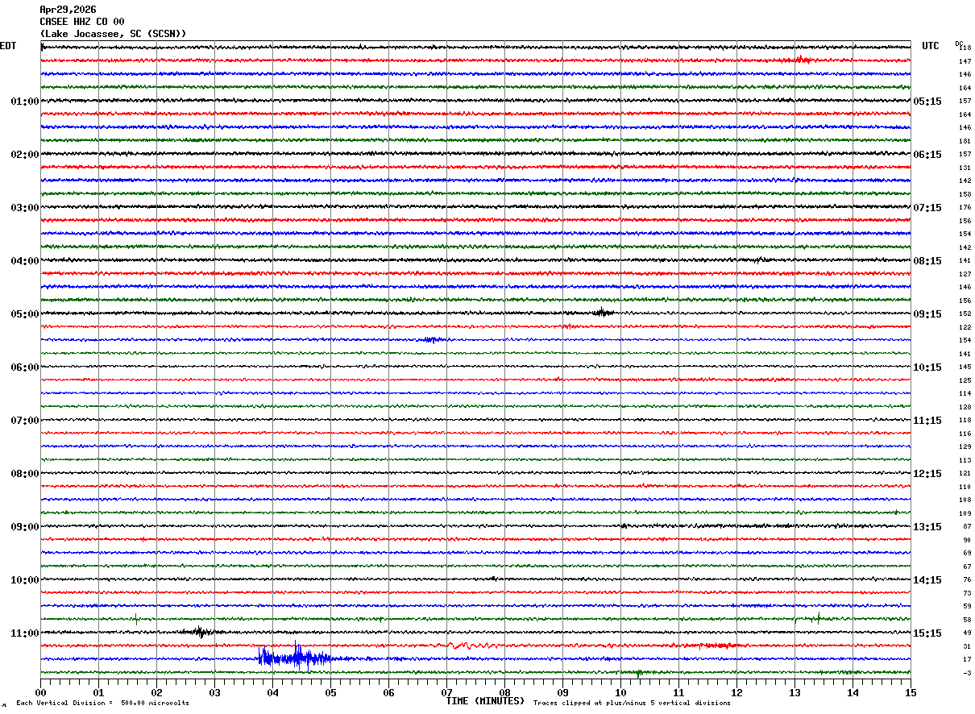Click the vertical division 500.00 microvolts note
Viewport: 975px width, 714px height.
coord(102,704)
